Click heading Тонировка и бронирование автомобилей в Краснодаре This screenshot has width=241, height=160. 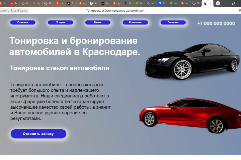[75, 46]
